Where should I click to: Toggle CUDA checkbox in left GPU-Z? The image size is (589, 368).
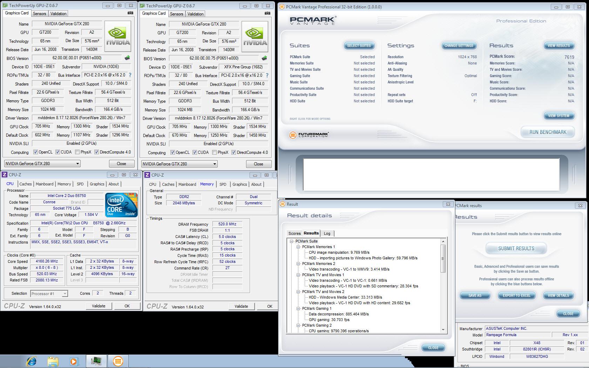pyautogui.click(x=58, y=152)
